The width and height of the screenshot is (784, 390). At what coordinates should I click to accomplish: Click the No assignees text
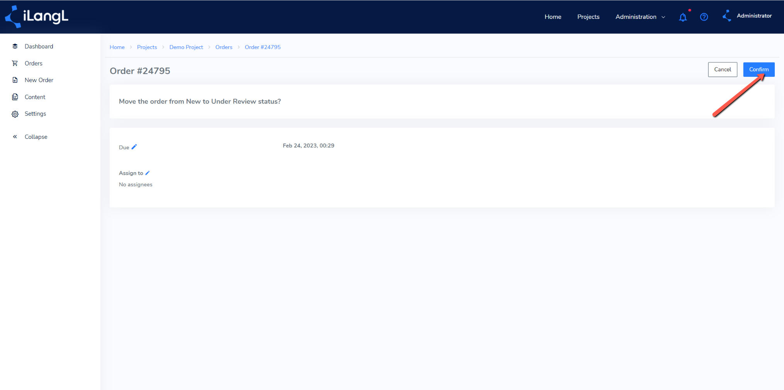click(x=135, y=184)
